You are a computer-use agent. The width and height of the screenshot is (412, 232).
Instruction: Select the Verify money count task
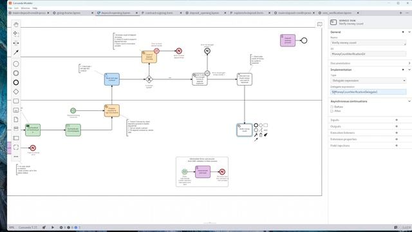point(245,130)
